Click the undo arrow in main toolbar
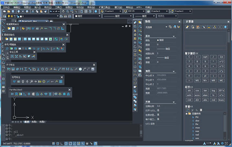The image size is (232, 147). [x=51, y=11]
